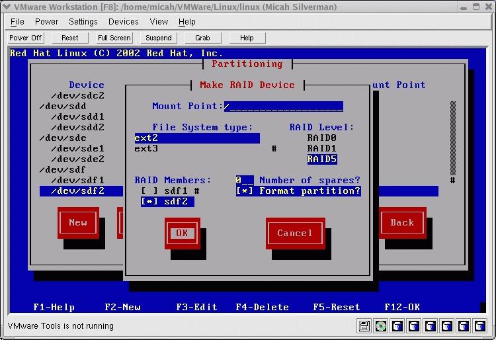This screenshot has width=496, height=340.
Task: Pick RAID1 from the RAID Level list
Action: (x=322, y=148)
